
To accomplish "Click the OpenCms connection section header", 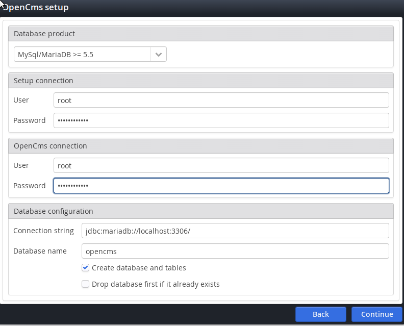I will click(201, 146).
